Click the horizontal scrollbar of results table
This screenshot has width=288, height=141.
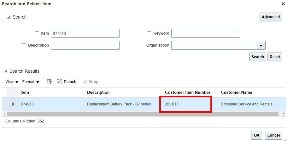[x=142, y=114]
